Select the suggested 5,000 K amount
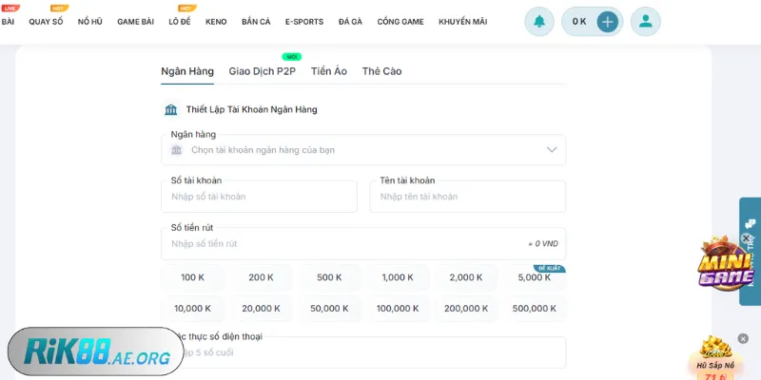761x380 pixels. 535,277
